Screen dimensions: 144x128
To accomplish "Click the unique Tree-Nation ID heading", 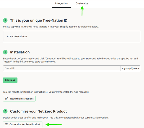I will pos(39,20).
